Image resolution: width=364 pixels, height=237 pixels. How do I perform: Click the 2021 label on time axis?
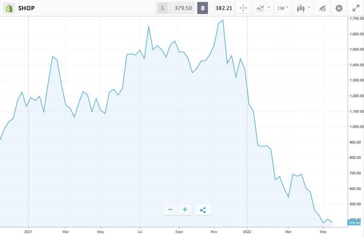pyautogui.click(x=28, y=232)
